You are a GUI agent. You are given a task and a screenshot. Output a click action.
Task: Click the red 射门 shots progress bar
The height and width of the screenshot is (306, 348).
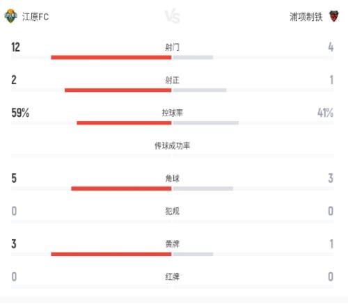click(111, 57)
